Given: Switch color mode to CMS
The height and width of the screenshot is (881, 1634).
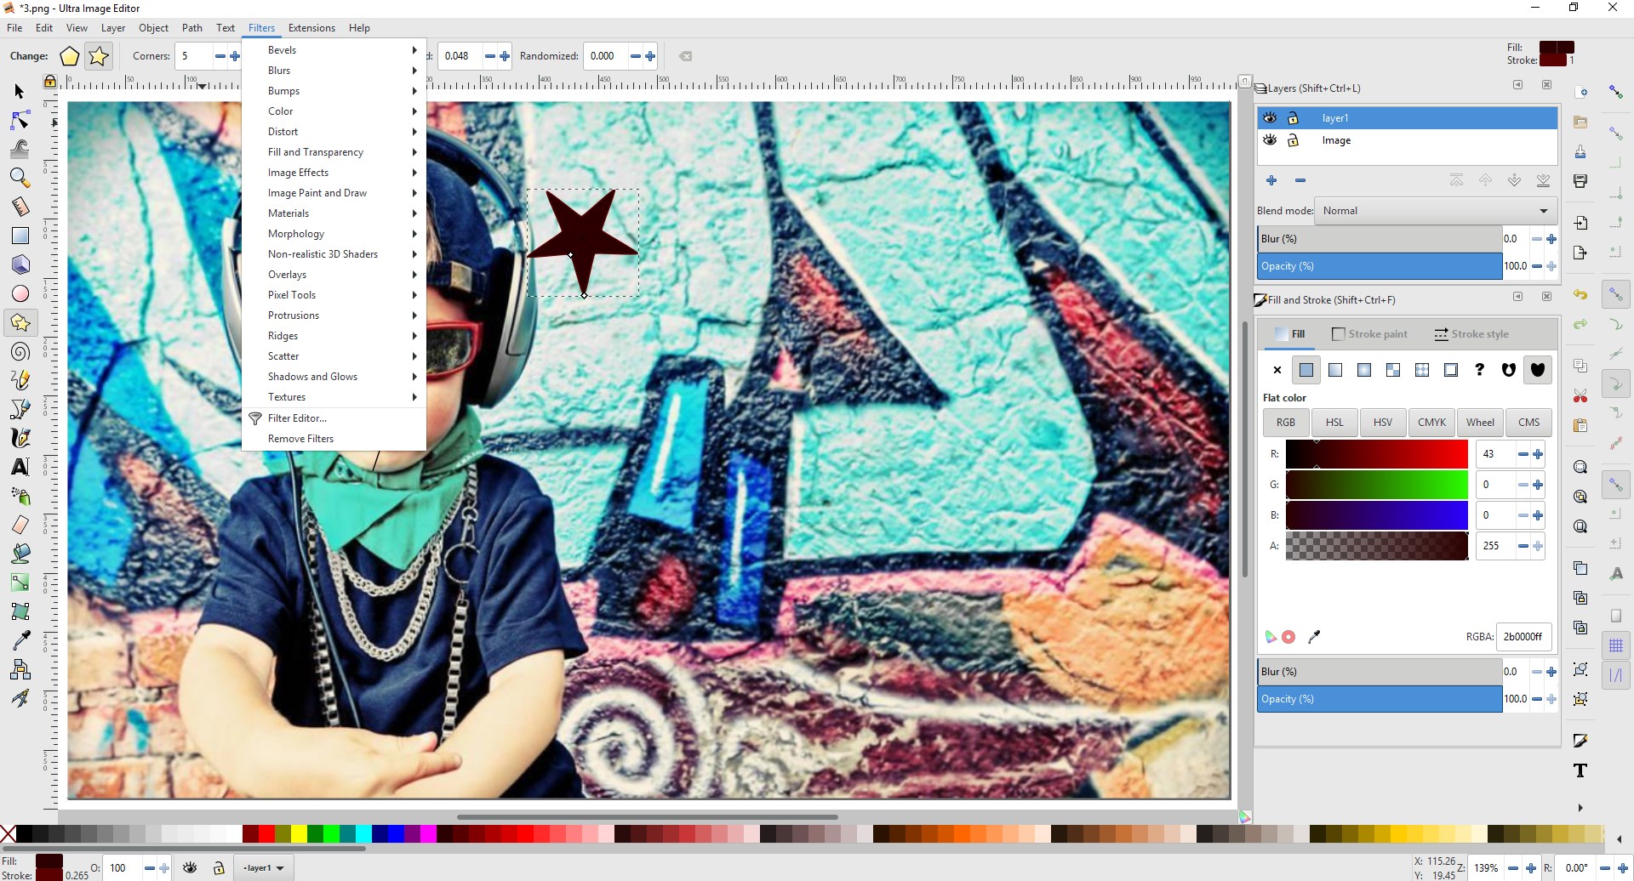Looking at the screenshot, I should point(1528,423).
